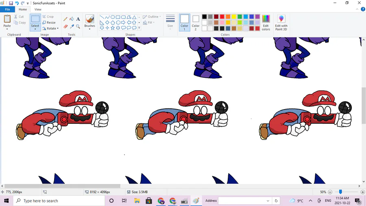366x206 pixels.
Task: Choose the Right triangle shape
Action: pos(102,22)
